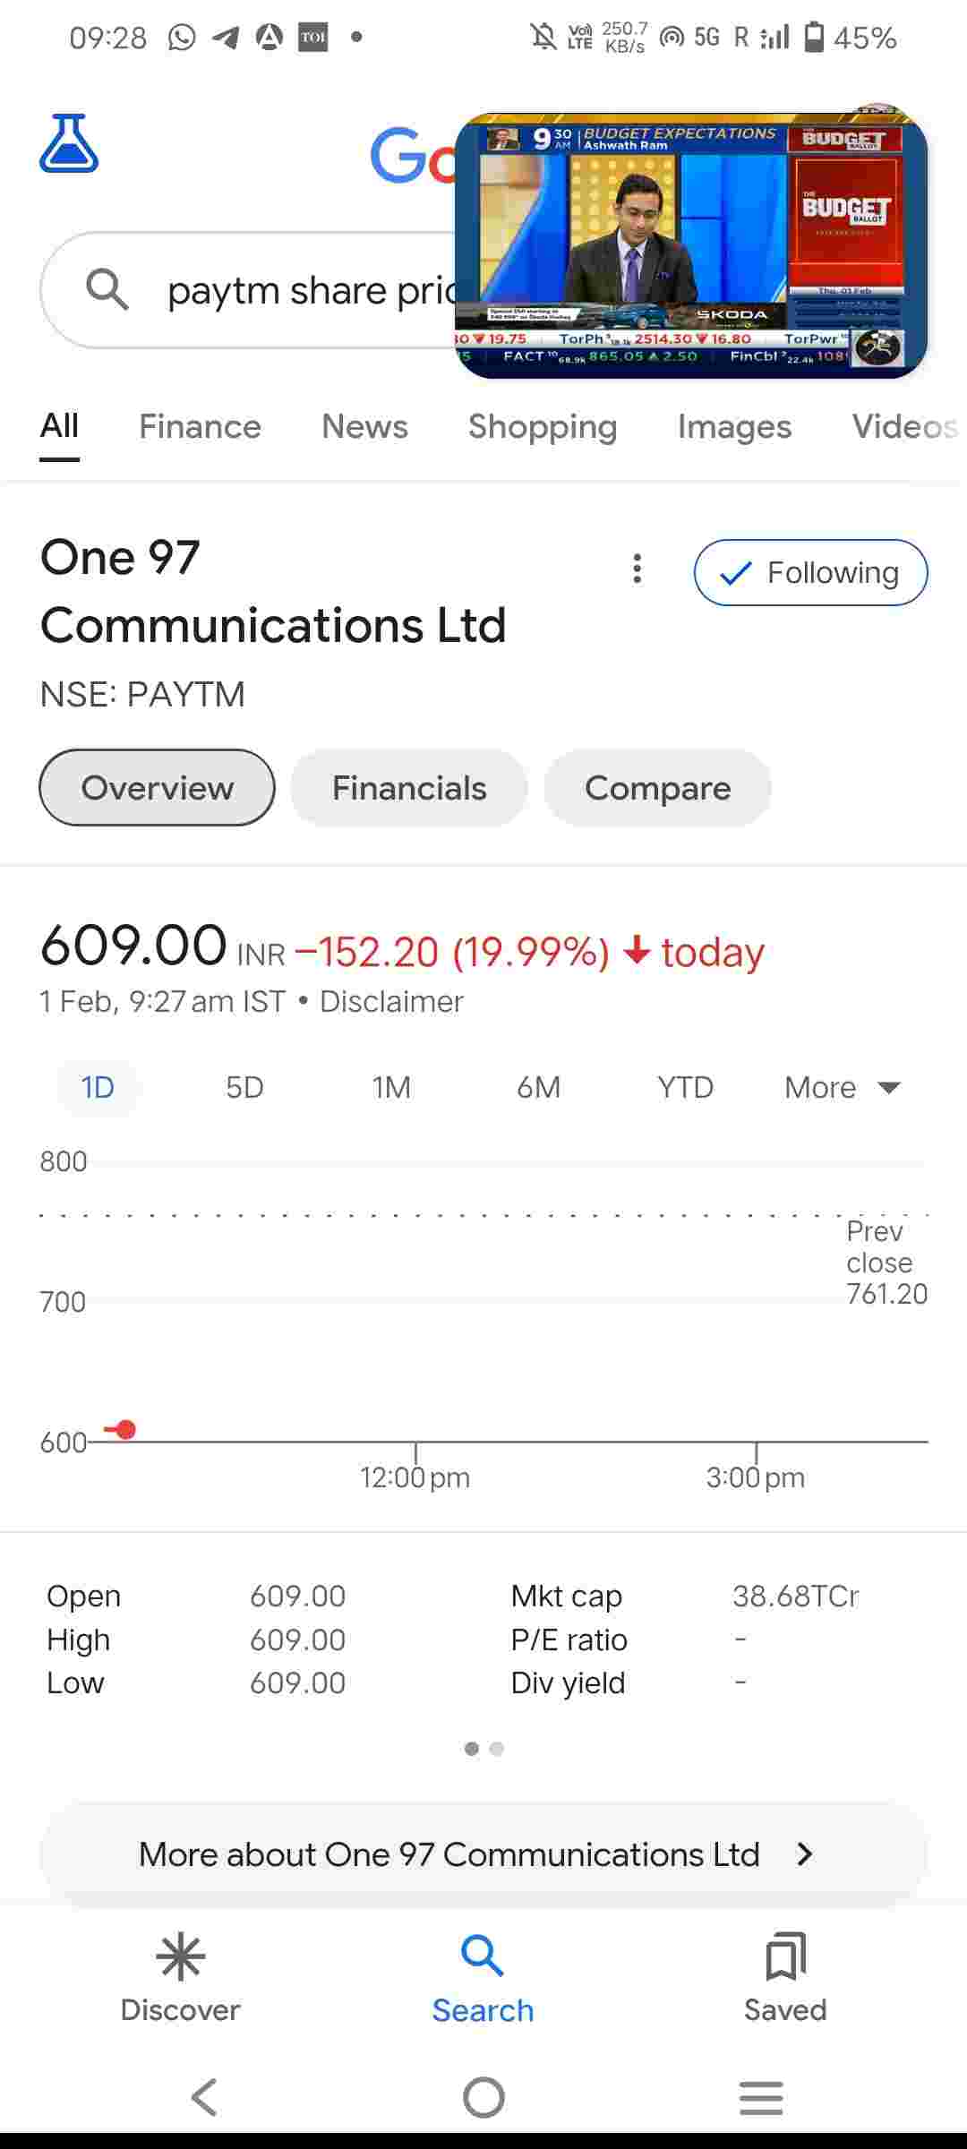Open Search Labs flask icon
Viewport: 967px width, 2149px height.
tap(69, 143)
